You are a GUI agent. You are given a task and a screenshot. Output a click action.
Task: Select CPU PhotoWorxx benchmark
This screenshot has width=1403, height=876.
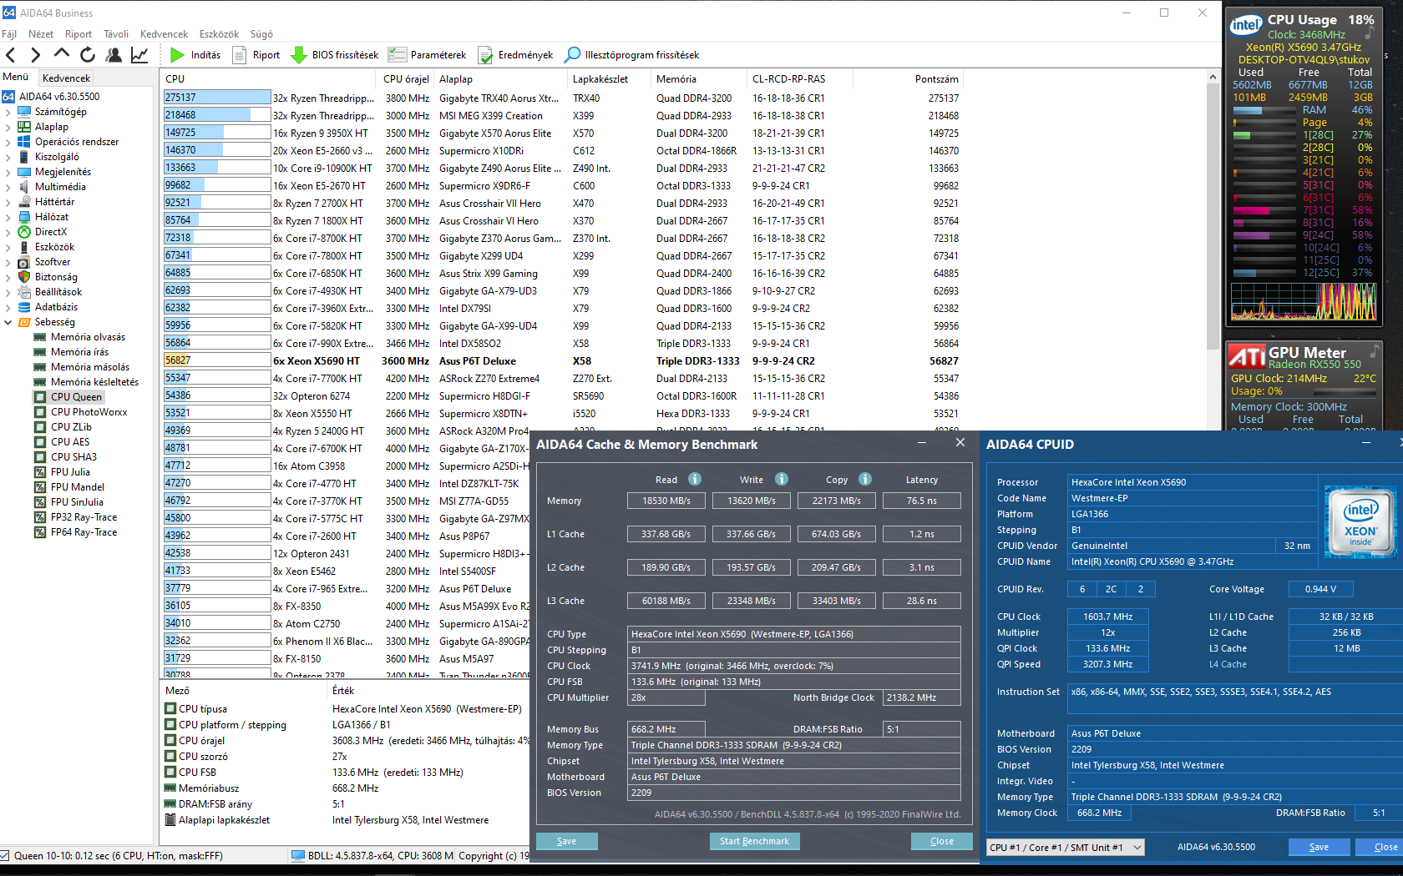pyautogui.click(x=89, y=412)
